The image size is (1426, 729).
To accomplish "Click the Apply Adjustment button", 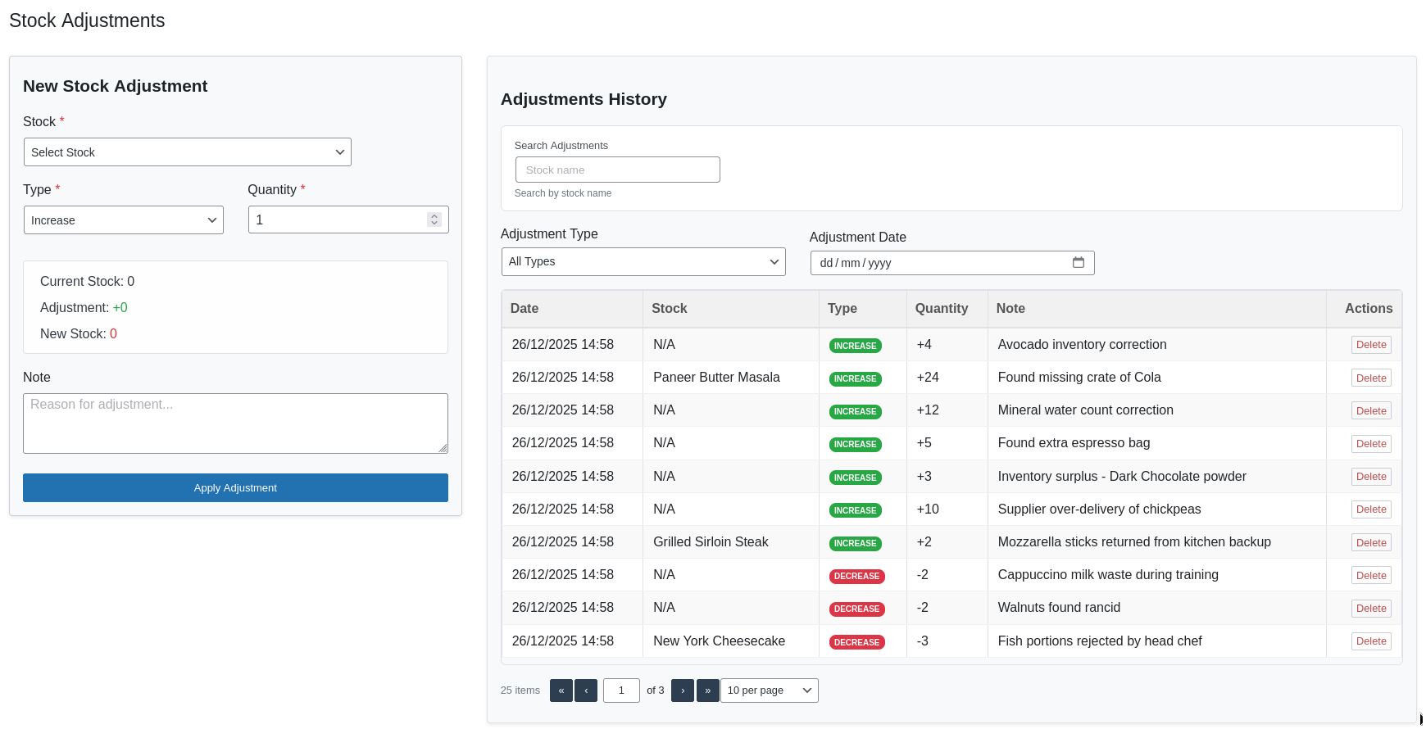I will pyautogui.click(x=235, y=488).
